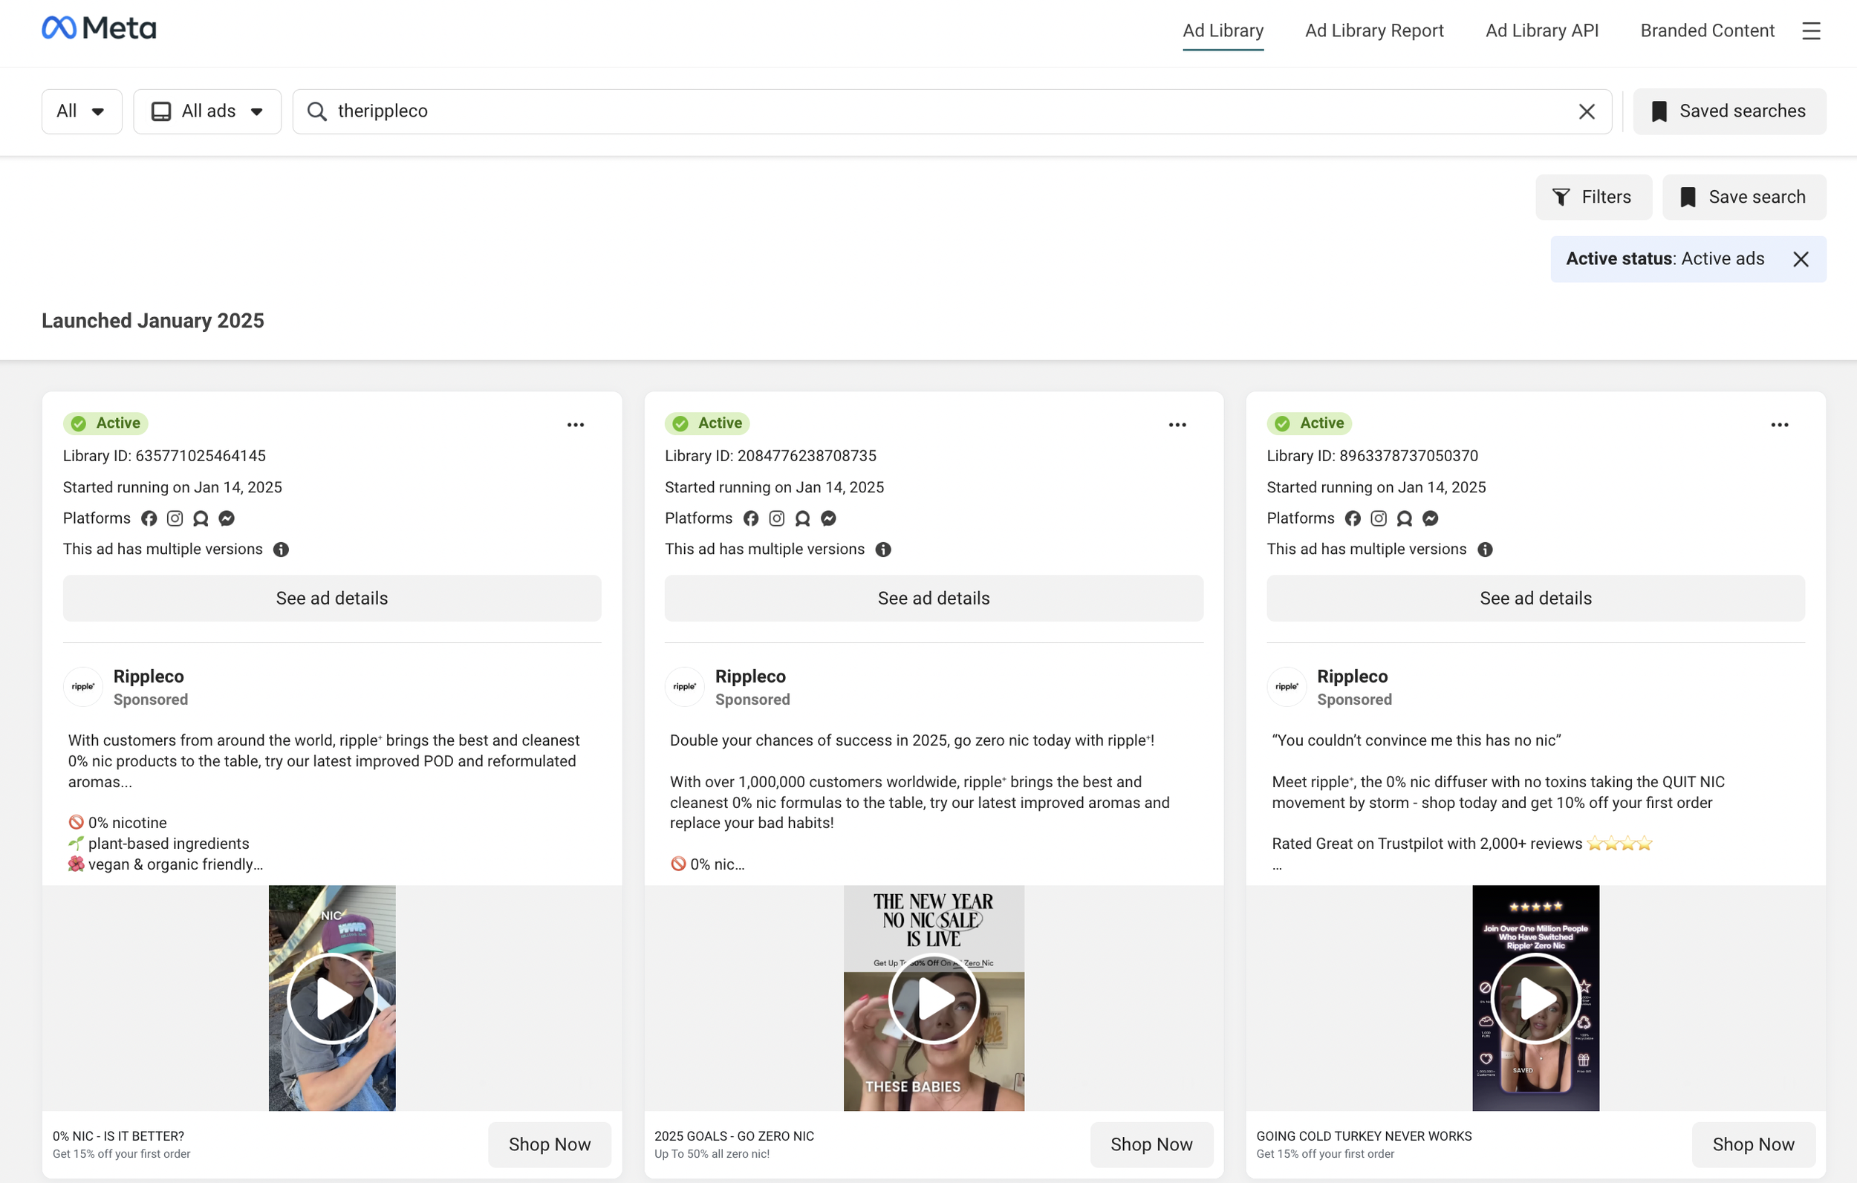1857x1183 pixels.
Task: Click 'Library ID: 635771025464145' text
Action: 164,456
